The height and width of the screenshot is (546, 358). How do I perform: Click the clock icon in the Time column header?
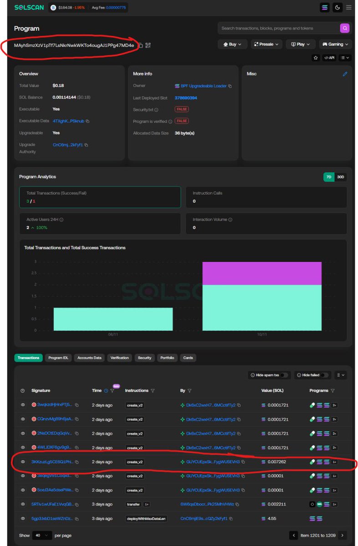(x=106, y=391)
